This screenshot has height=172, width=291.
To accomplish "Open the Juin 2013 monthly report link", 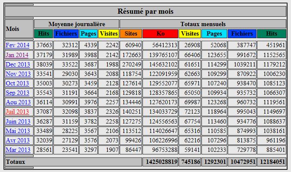I will click(18, 121).
